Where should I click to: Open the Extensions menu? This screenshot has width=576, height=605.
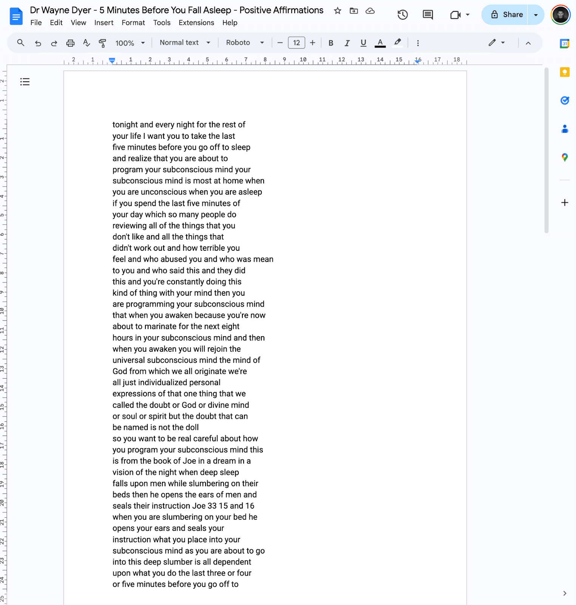pos(196,23)
